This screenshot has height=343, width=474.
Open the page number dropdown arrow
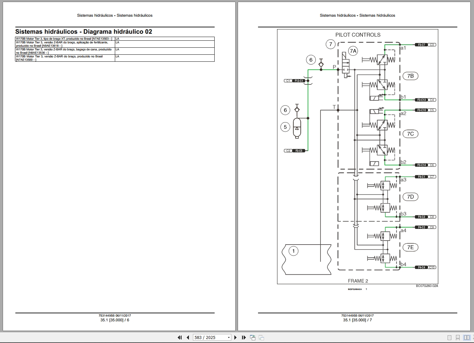229,338
